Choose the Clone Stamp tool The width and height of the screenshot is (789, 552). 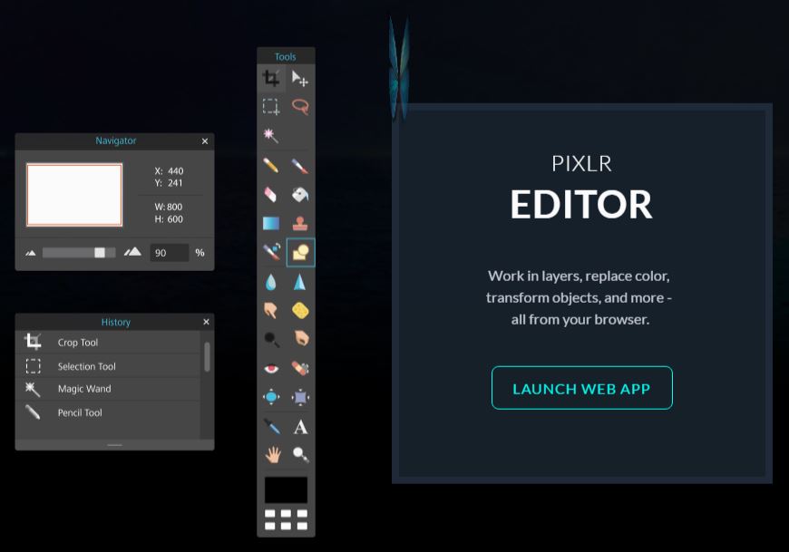click(x=300, y=223)
